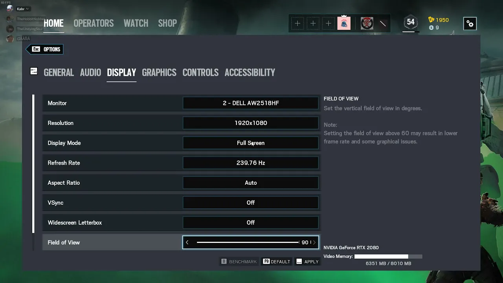Click the yellow renown currency icon
The width and height of the screenshot is (503, 283).
click(x=431, y=20)
